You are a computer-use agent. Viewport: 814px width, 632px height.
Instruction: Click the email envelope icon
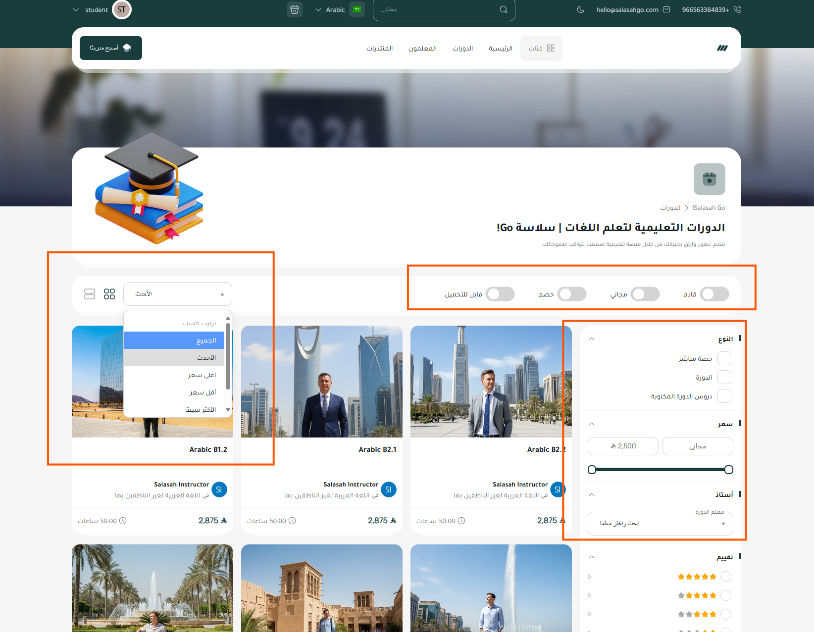[x=666, y=9]
